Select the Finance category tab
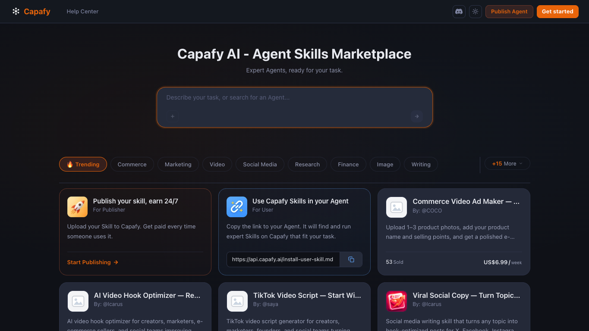Image resolution: width=589 pixels, height=331 pixels. click(348, 164)
